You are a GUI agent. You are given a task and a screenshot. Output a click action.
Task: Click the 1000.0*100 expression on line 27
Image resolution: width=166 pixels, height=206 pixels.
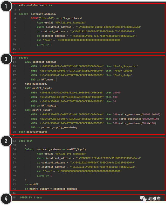[x=150, y=119]
